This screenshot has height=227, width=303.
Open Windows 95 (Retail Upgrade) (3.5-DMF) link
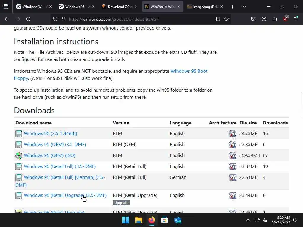tap(65, 195)
